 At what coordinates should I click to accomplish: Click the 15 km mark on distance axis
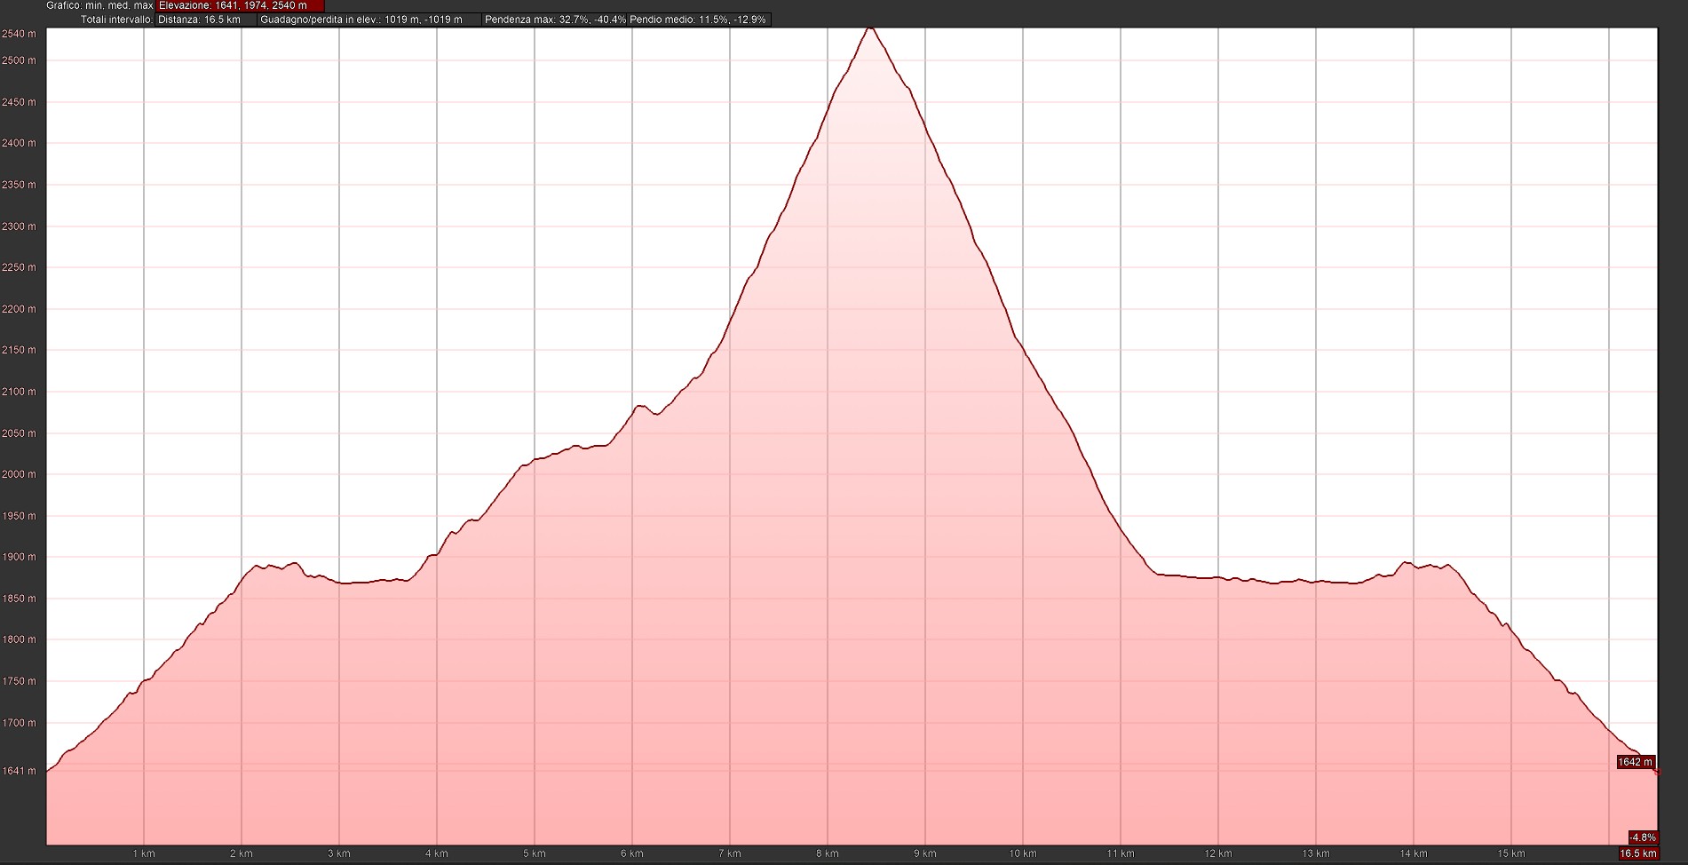[x=1510, y=853]
